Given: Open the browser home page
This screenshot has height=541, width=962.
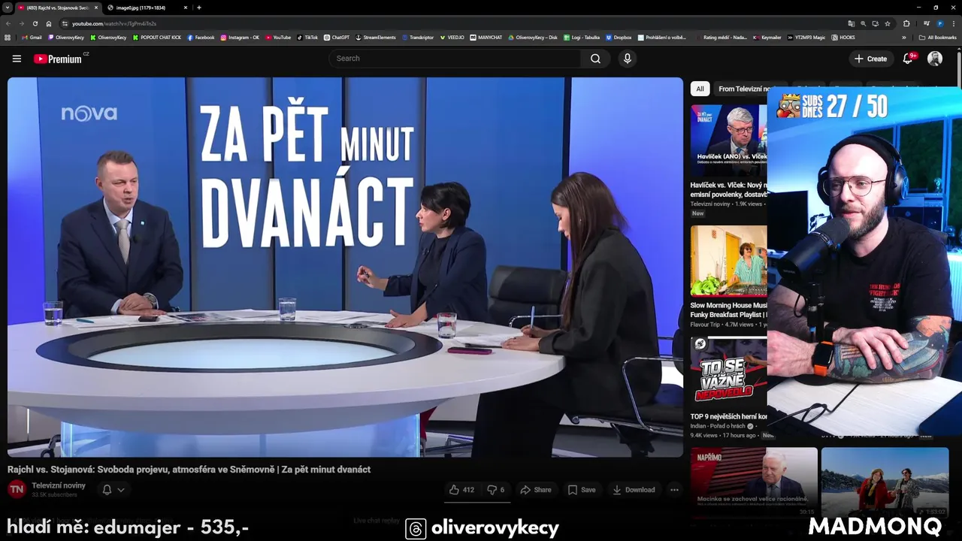Looking at the screenshot, I should (x=49, y=23).
